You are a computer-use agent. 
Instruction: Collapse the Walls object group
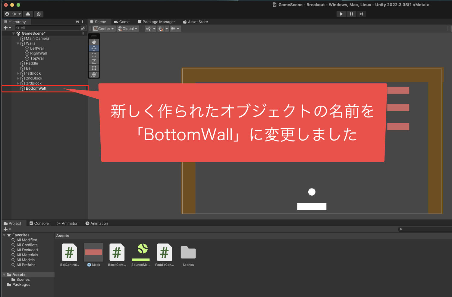coord(18,44)
